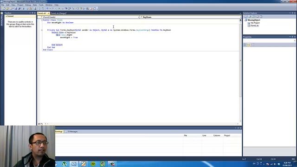Open the Debug menu

pos(28,5)
